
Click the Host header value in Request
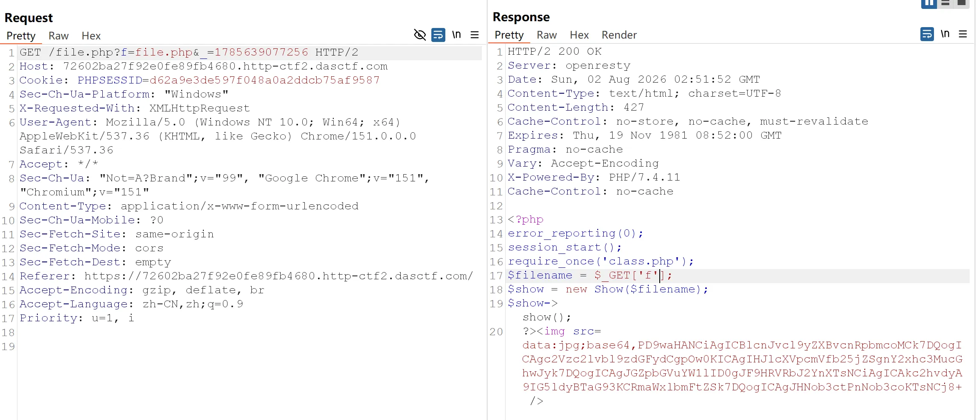click(225, 67)
